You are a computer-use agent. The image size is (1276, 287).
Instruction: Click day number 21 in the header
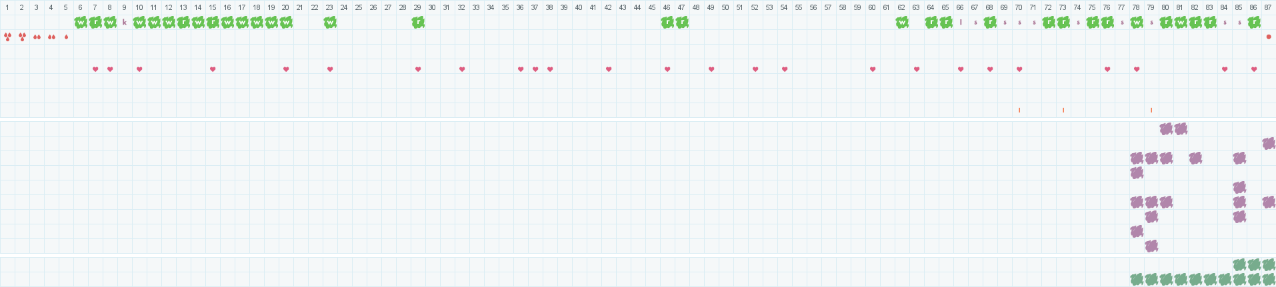point(300,7)
